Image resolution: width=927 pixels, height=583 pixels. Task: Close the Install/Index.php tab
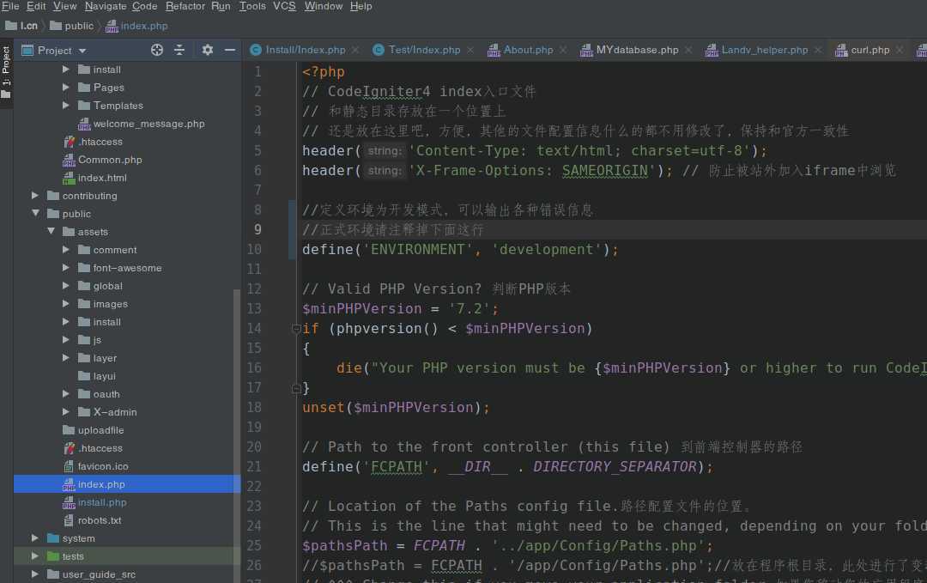click(355, 51)
